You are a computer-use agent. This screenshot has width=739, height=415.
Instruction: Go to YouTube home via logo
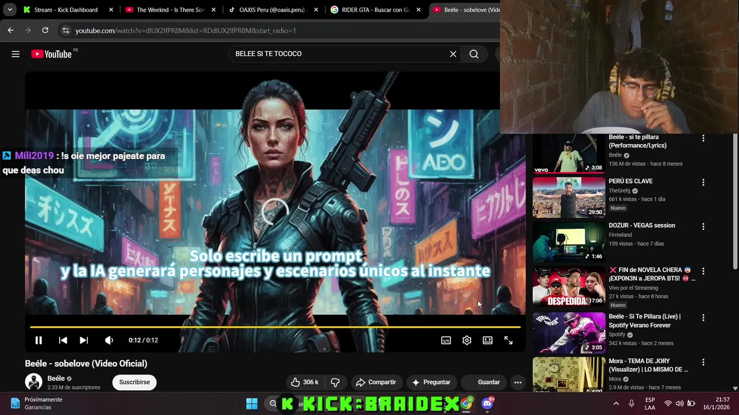click(51, 54)
